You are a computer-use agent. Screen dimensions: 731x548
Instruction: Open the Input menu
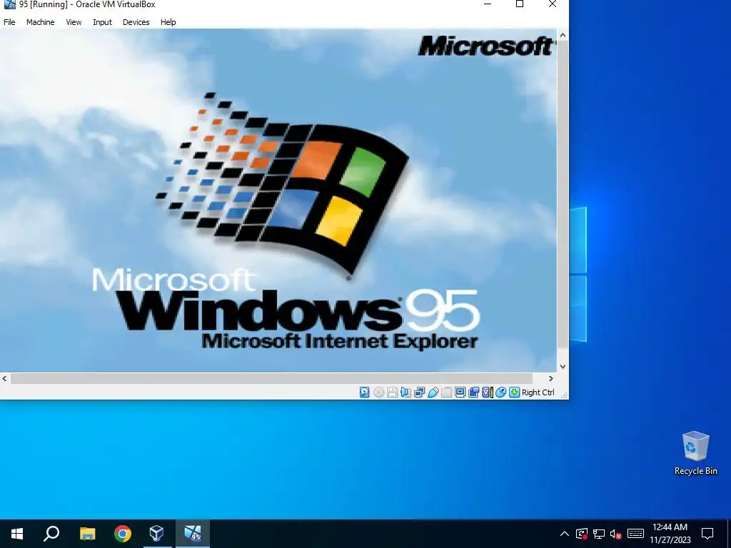[102, 22]
